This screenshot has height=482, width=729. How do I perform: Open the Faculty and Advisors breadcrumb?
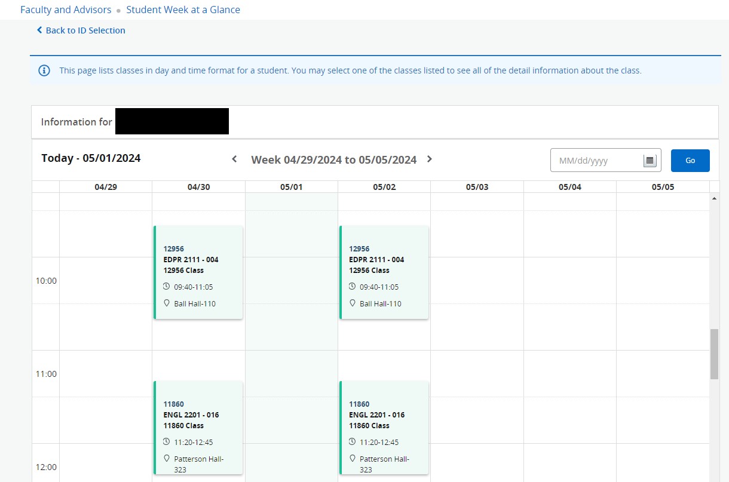(66, 10)
